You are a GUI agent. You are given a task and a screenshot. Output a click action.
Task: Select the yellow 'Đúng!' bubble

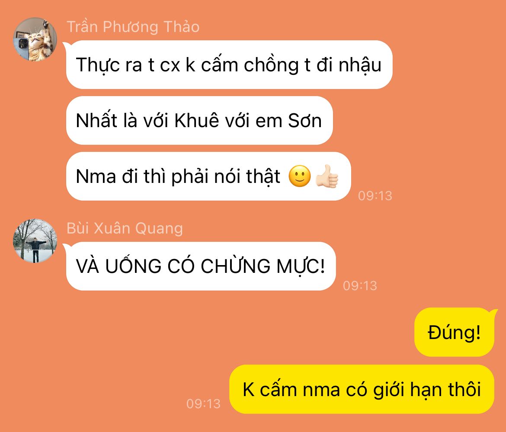[455, 332]
